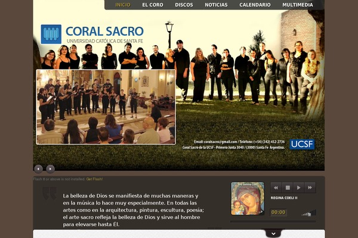Click the church concert photo
Viewport: 358px width, 238px height.
(106, 107)
